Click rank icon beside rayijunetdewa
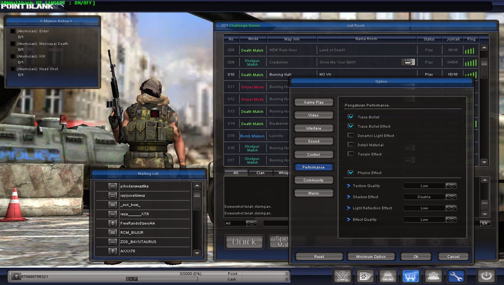This screenshot has width=504, height=285. tap(113, 195)
